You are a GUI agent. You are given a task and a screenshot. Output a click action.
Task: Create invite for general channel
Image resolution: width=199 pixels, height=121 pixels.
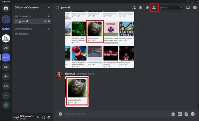click(x=45, y=21)
